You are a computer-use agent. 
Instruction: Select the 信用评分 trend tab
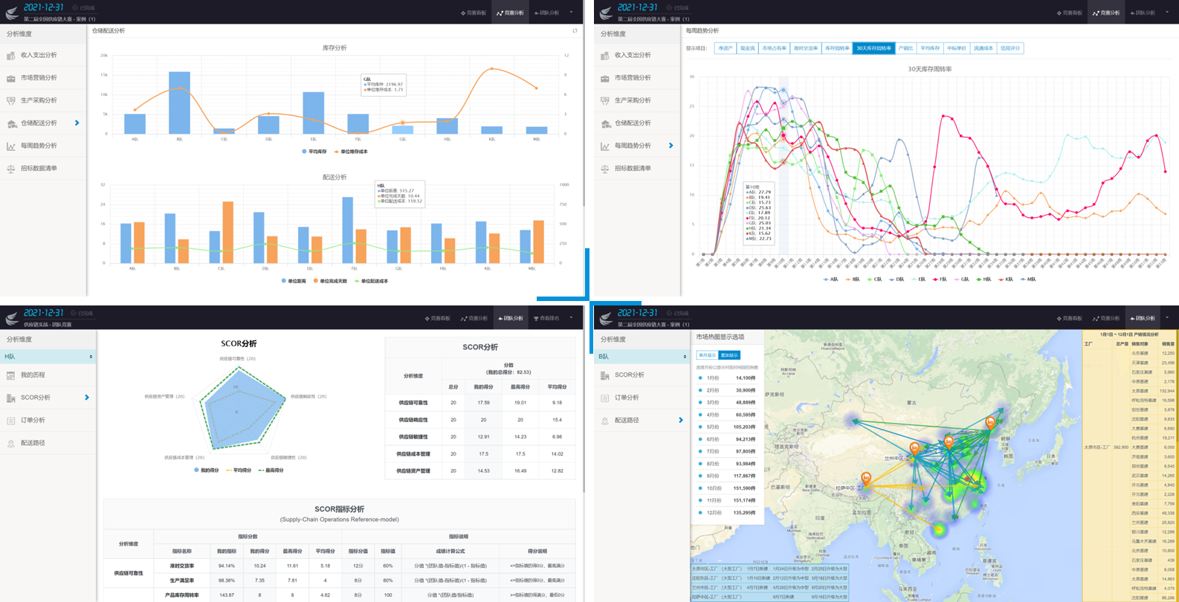click(1010, 48)
